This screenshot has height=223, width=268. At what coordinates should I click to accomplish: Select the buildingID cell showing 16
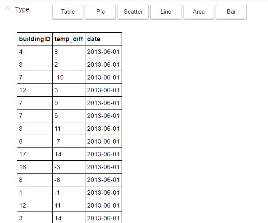(34, 167)
